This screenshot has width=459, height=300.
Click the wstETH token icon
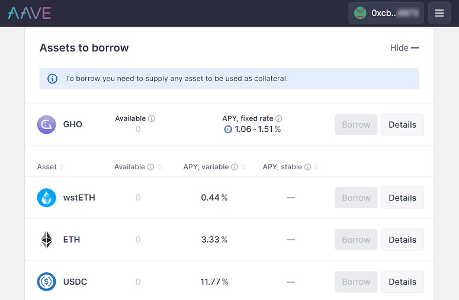pos(46,198)
